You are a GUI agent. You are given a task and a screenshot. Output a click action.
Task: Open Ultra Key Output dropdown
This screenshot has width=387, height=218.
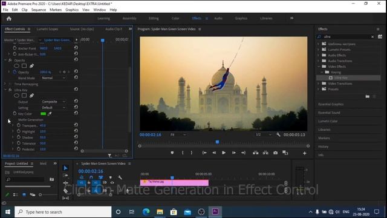54,102
